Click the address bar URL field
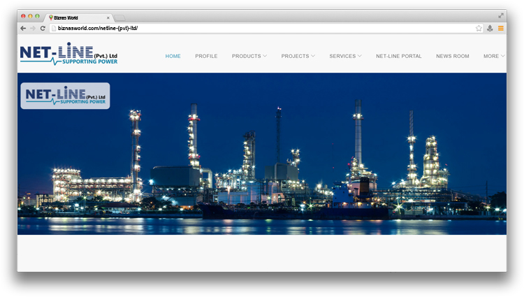 tap(265, 28)
